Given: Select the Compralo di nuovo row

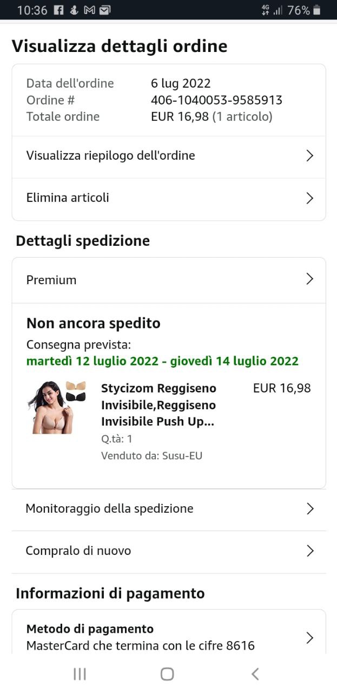Looking at the screenshot, I should [168, 551].
